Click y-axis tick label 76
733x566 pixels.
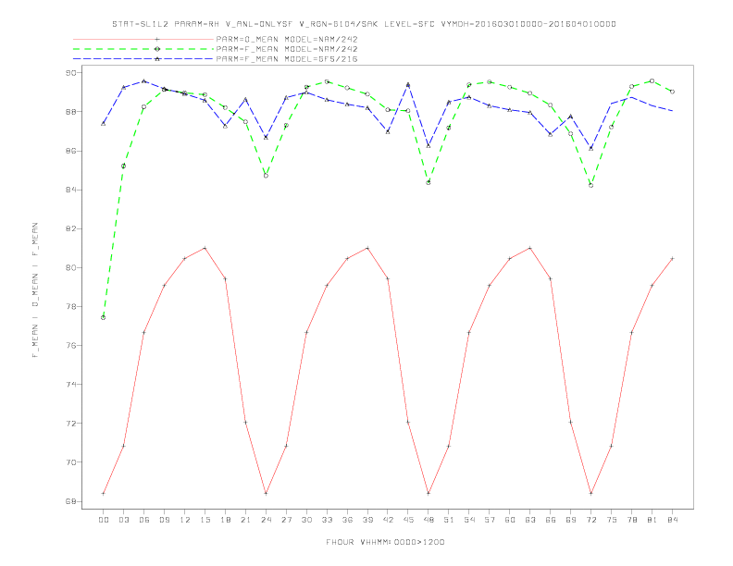71,346
